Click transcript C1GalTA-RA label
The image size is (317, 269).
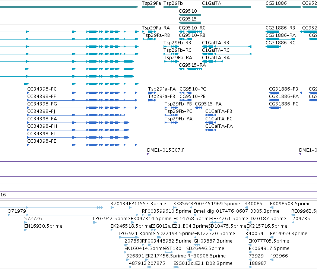pos(216,58)
